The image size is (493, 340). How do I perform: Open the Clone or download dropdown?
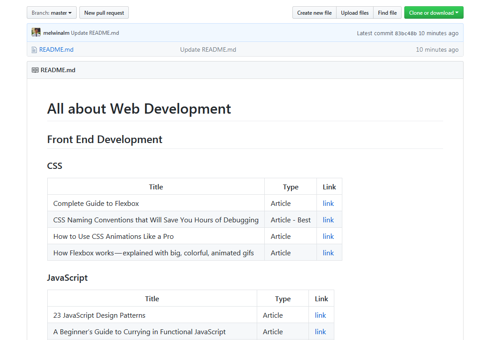pyautogui.click(x=434, y=12)
